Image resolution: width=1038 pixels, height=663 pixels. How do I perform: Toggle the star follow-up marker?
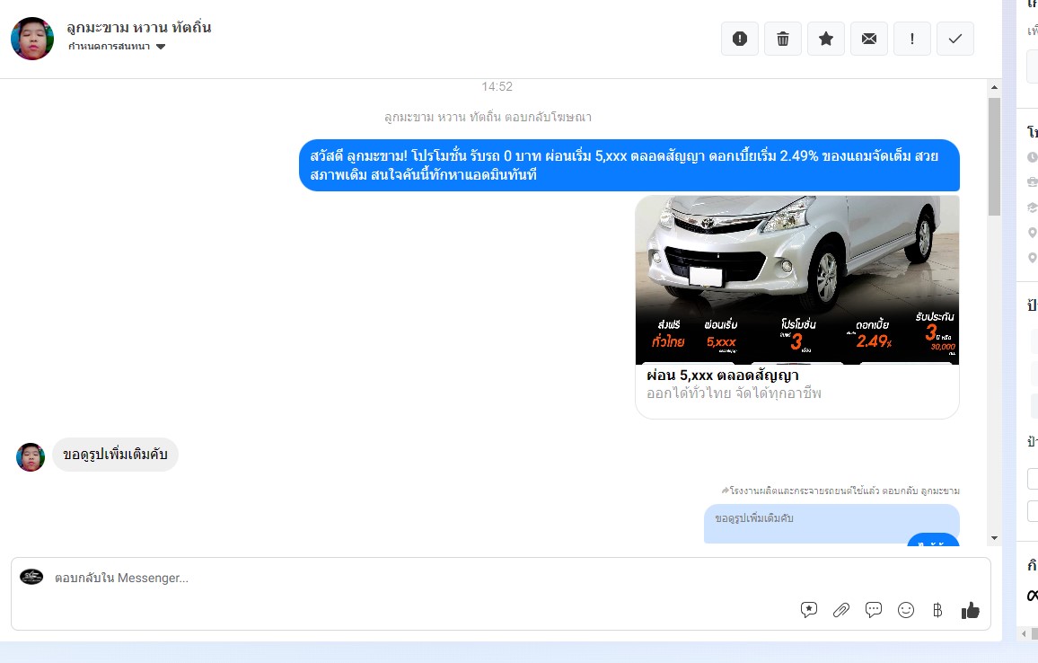(x=826, y=39)
